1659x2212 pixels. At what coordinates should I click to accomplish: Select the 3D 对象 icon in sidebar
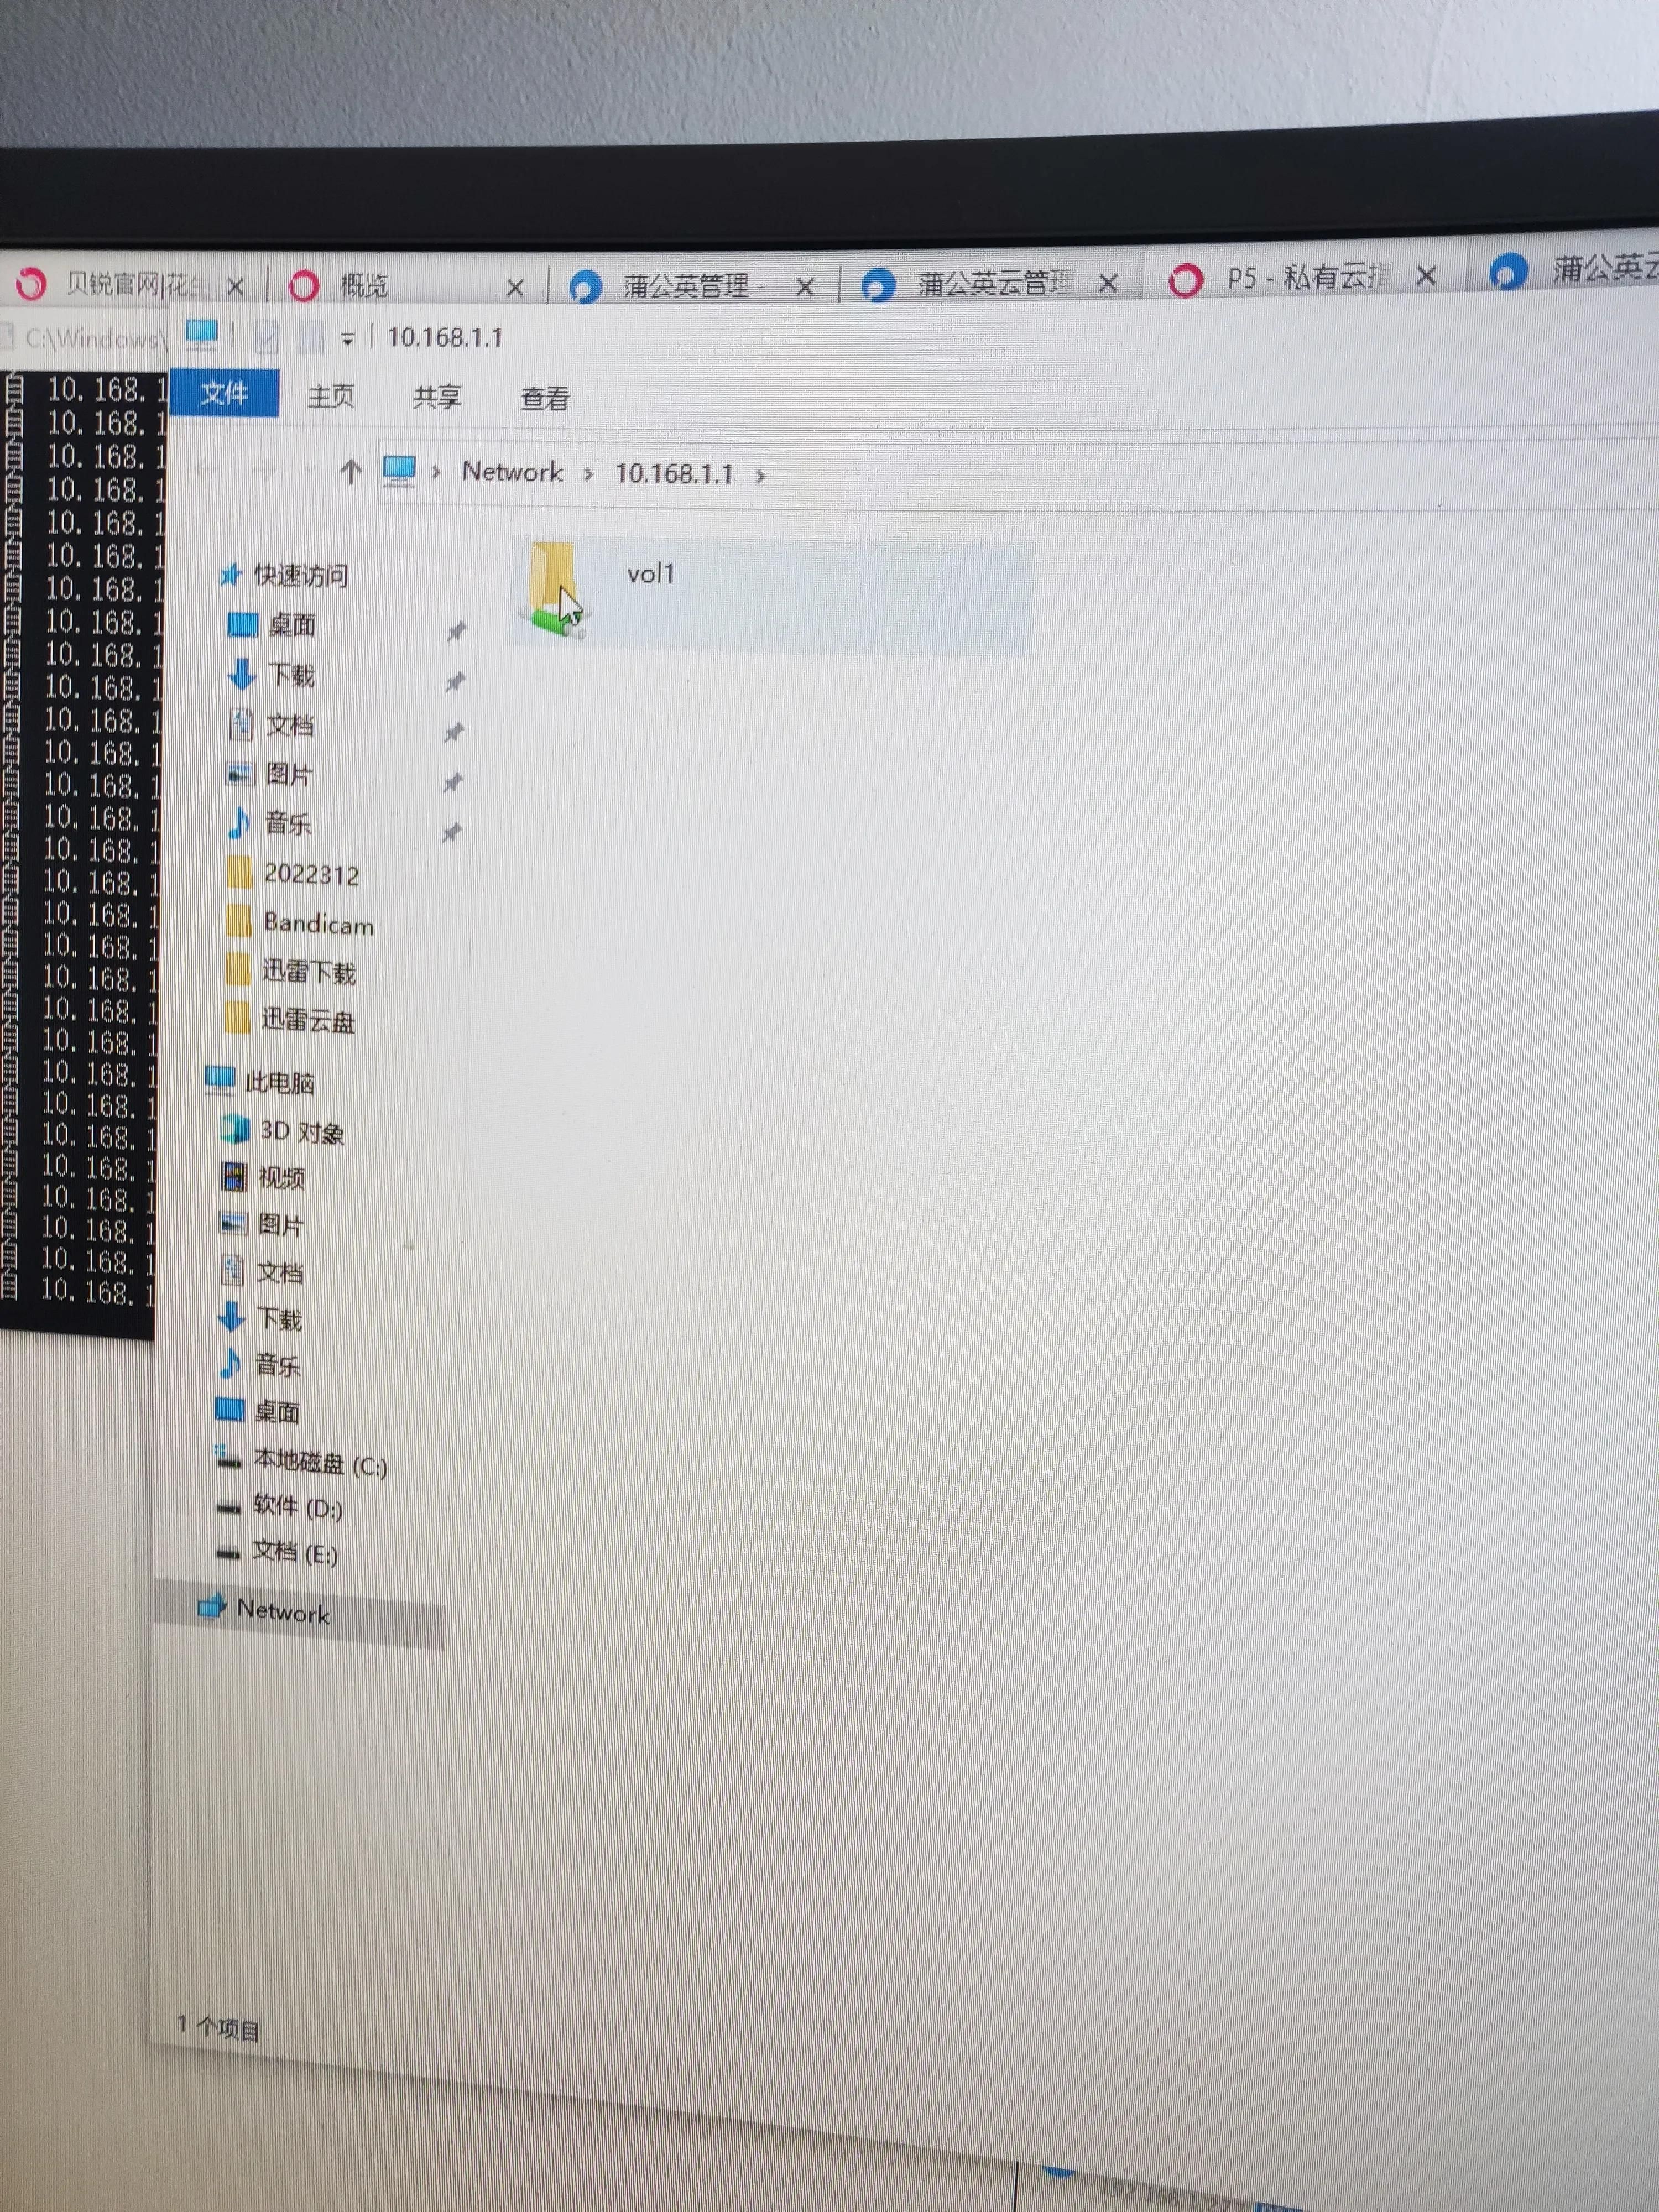point(235,1130)
